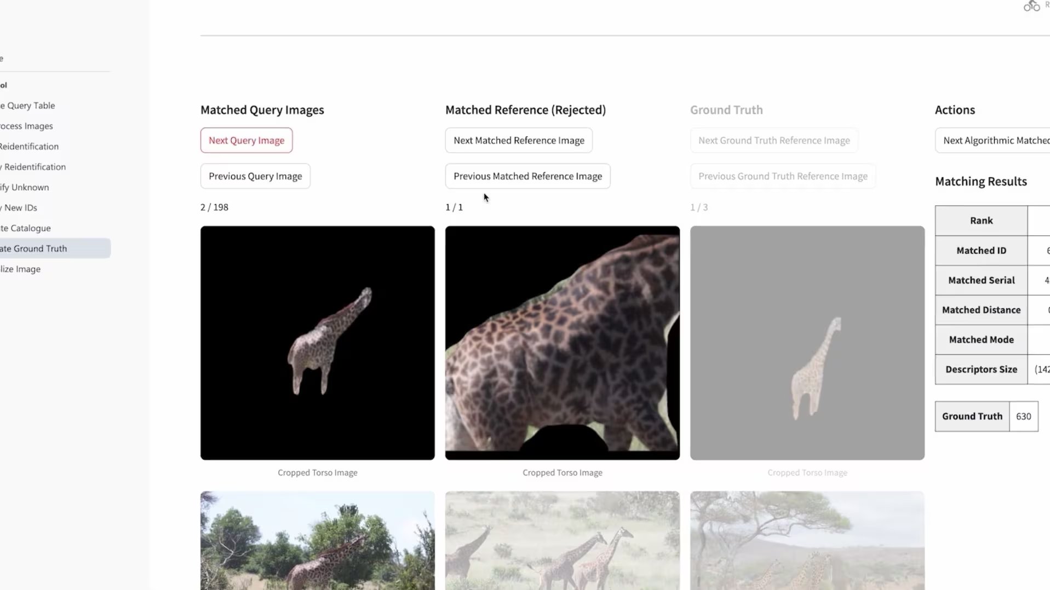The width and height of the screenshot is (1050, 590).
Task: Click the query giraffe cropped torso image
Action: pyautogui.click(x=318, y=343)
